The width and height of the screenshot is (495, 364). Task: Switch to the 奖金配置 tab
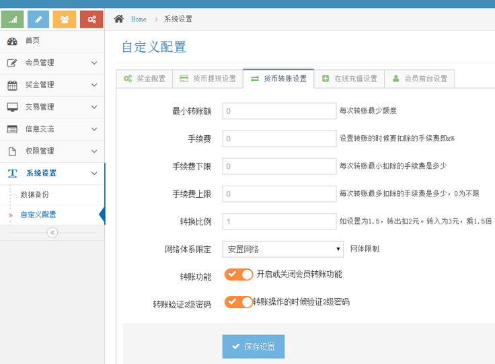[x=144, y=79]
